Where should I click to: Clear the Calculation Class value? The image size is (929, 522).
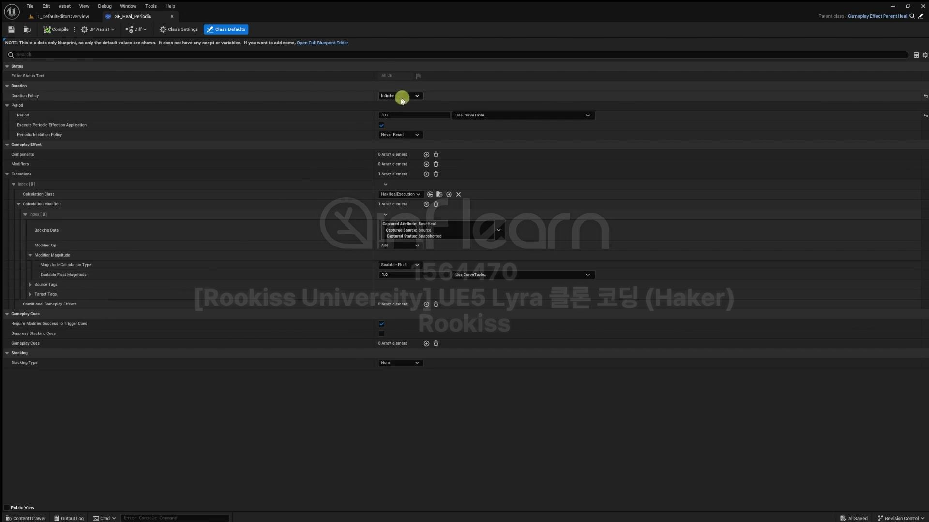[x=458, y=194]
